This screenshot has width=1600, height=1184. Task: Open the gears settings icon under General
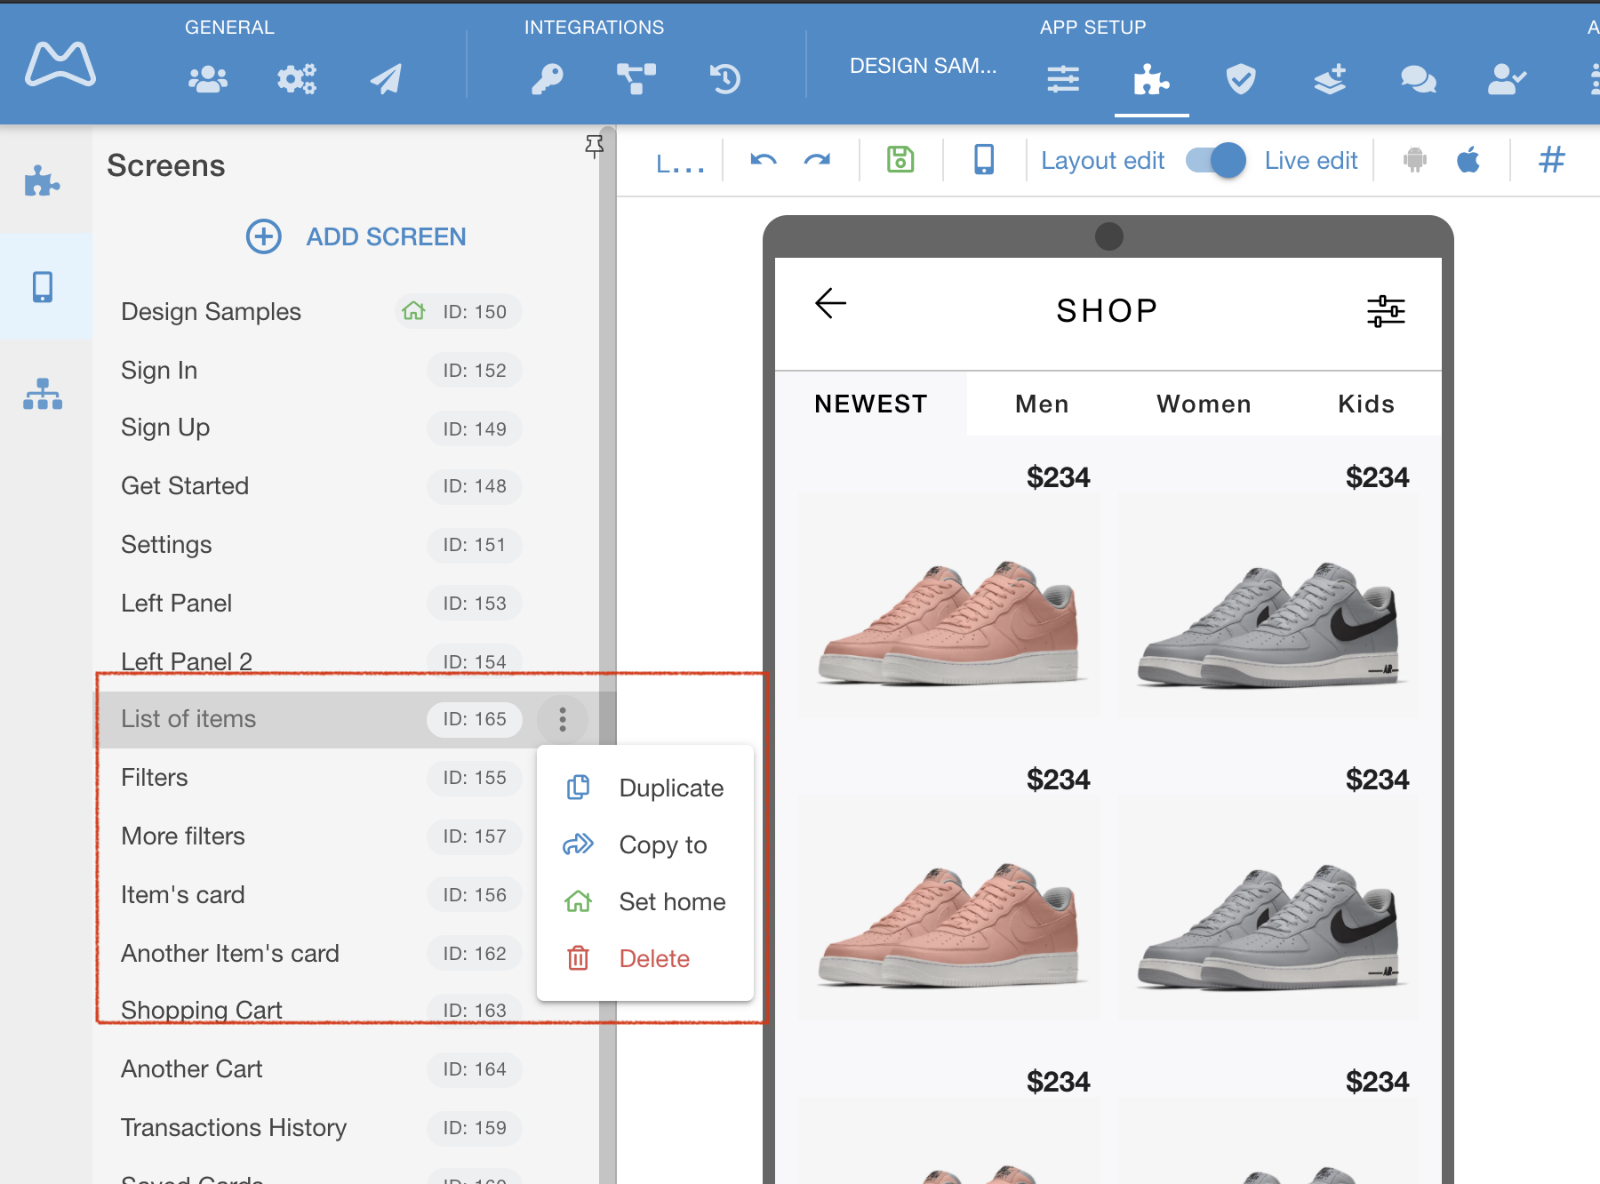(297, 79)
